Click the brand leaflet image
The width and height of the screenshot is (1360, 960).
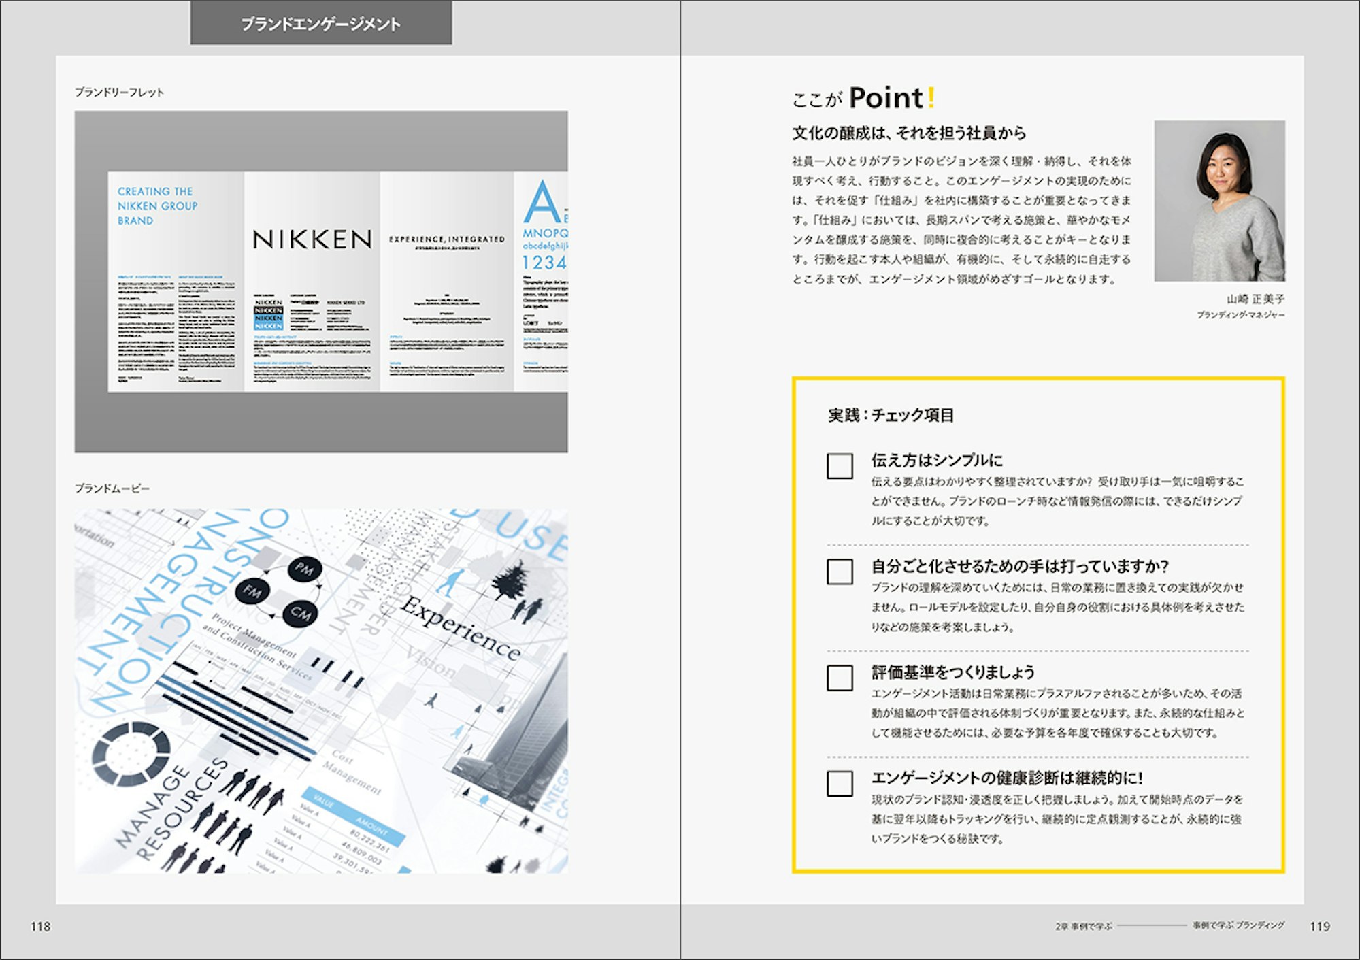pyautogui.click(x=320, y=282)
